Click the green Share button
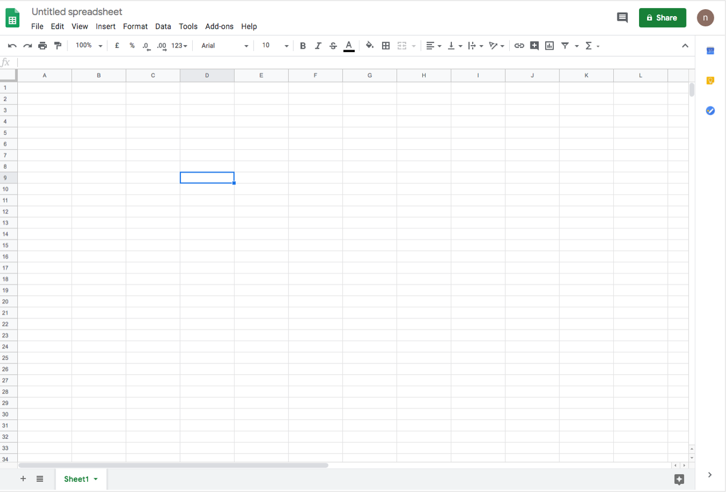This screenshot has height=492, width=726. click(662, 18)
